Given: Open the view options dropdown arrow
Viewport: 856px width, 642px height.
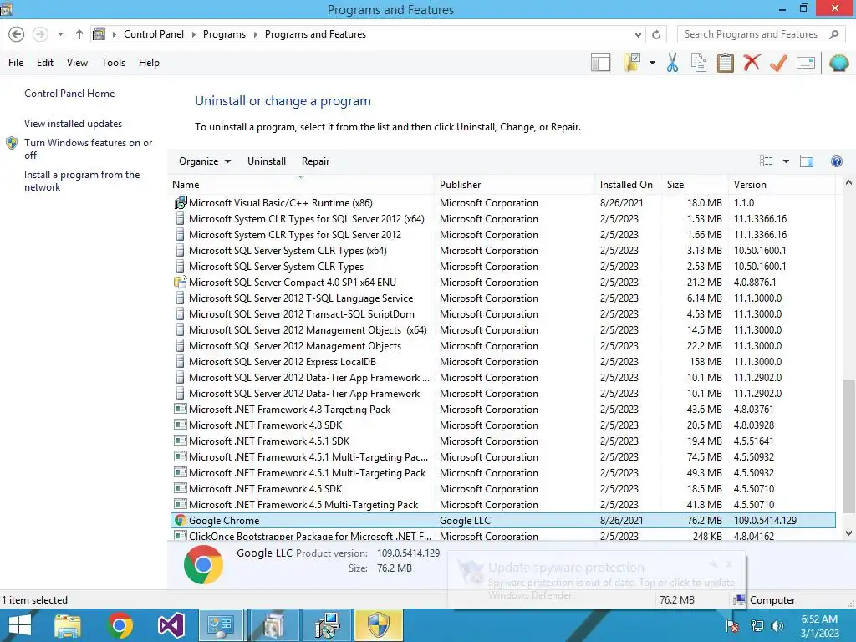Looking at the screenshot, I should click(x=786, y=161).
